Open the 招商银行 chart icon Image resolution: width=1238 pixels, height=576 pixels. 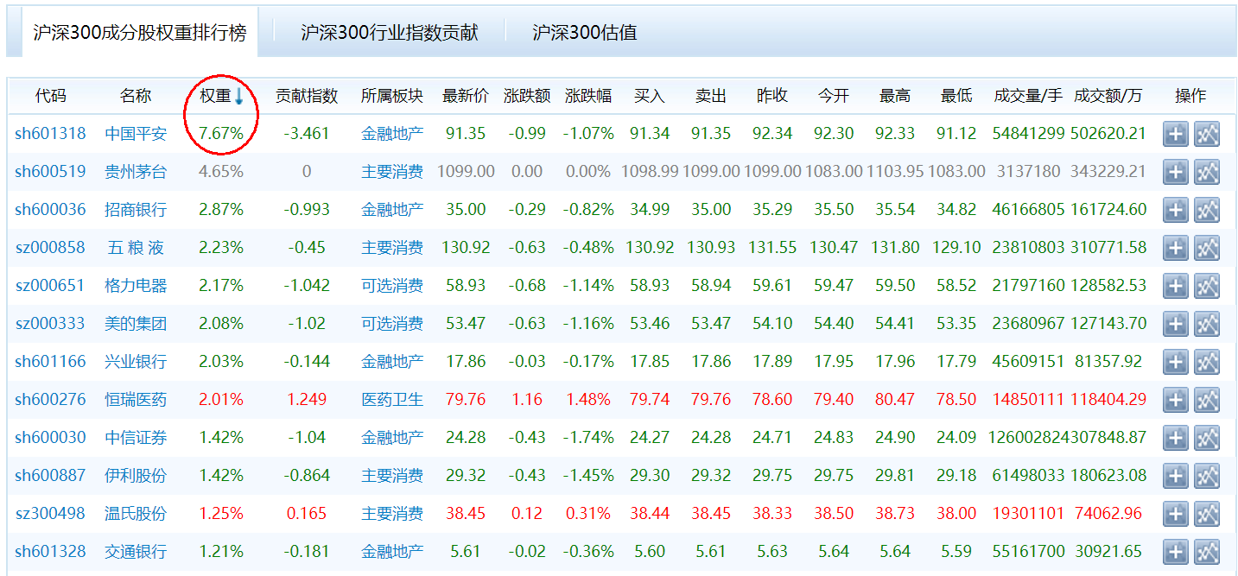1207,210
